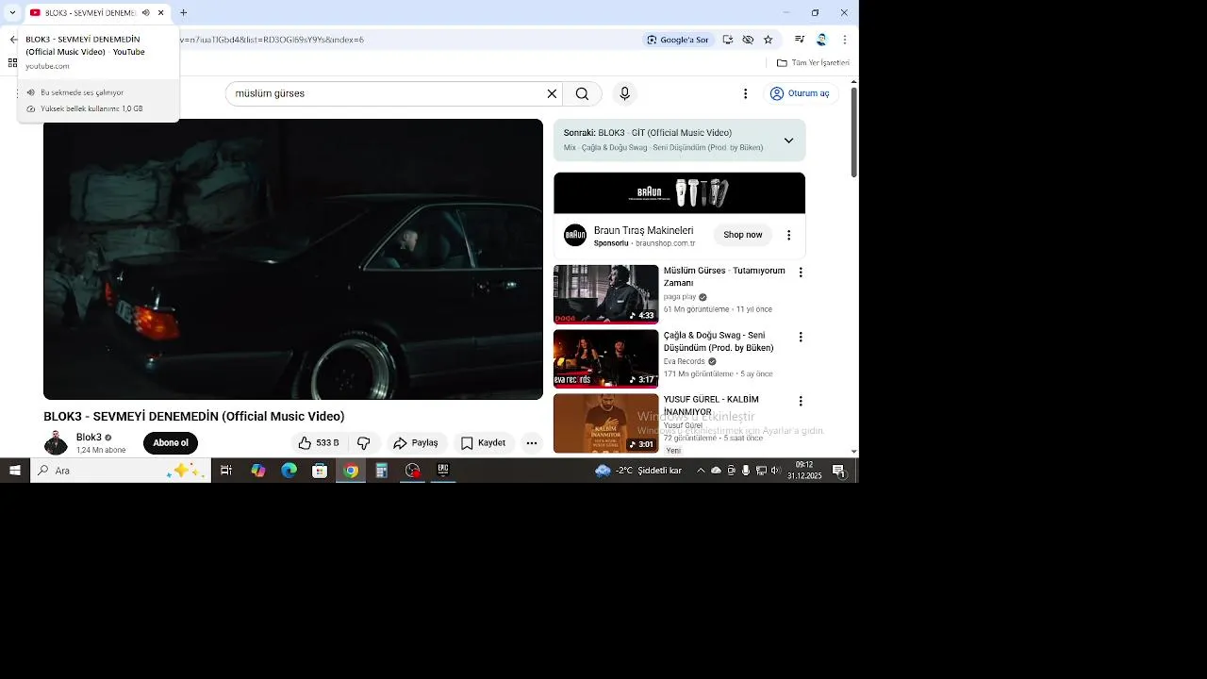Viewport: 1207px width, 679px height.
Task: Open the tab search dropdown arrow
Action: click(x=12, y=13)
